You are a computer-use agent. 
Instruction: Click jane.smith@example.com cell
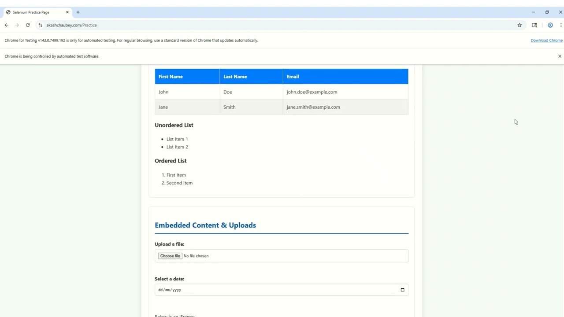click(x=345, y=107)
